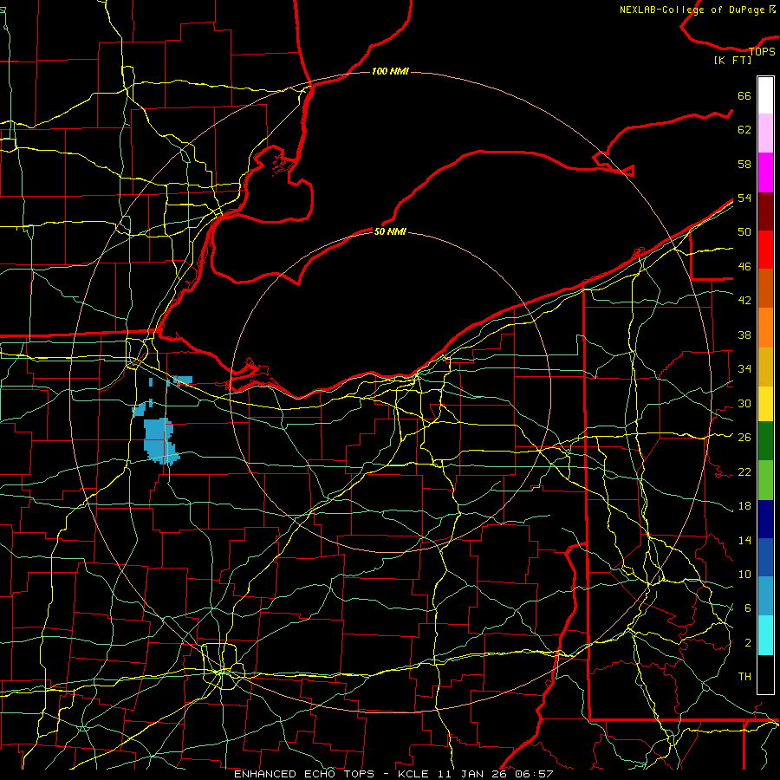Click the largest light-blue echo tops blob
780x780 pixels.
pos(160,441)
